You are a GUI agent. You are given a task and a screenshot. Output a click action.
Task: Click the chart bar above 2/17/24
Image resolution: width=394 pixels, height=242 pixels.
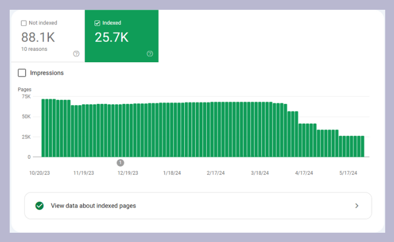pos(216,129)
